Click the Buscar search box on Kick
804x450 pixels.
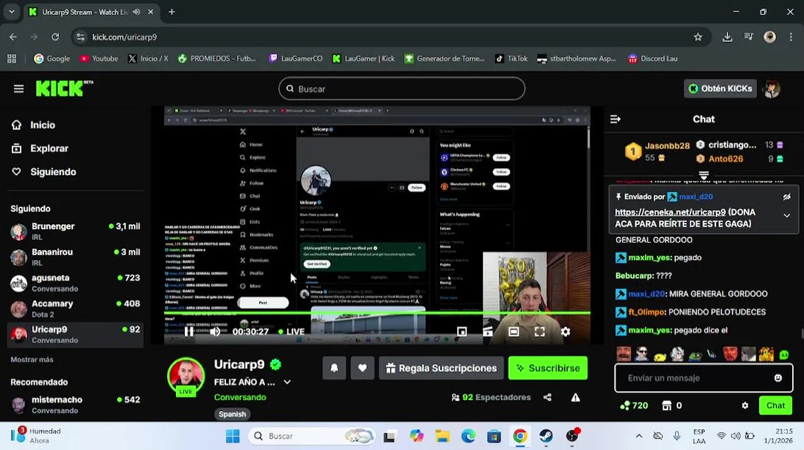point(402,89)
